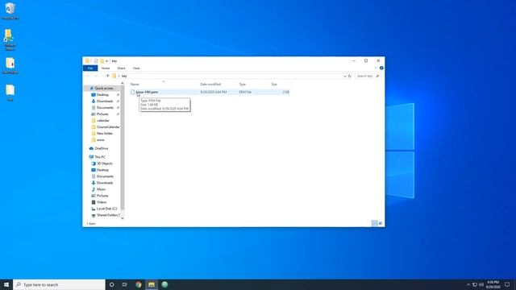Open the View ribbon tab
516x290 pixels.
click(136, 68)
